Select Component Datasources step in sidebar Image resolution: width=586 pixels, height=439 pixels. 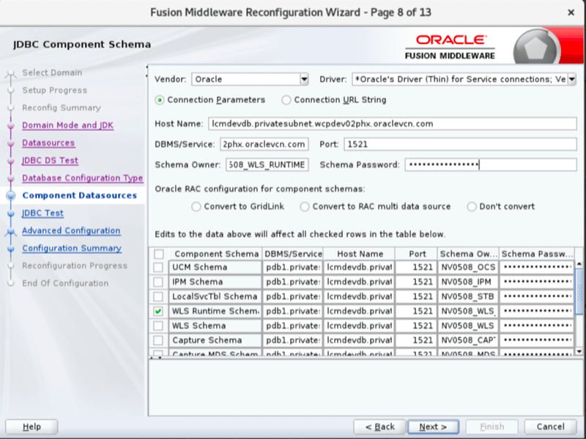tap(80, 195)
